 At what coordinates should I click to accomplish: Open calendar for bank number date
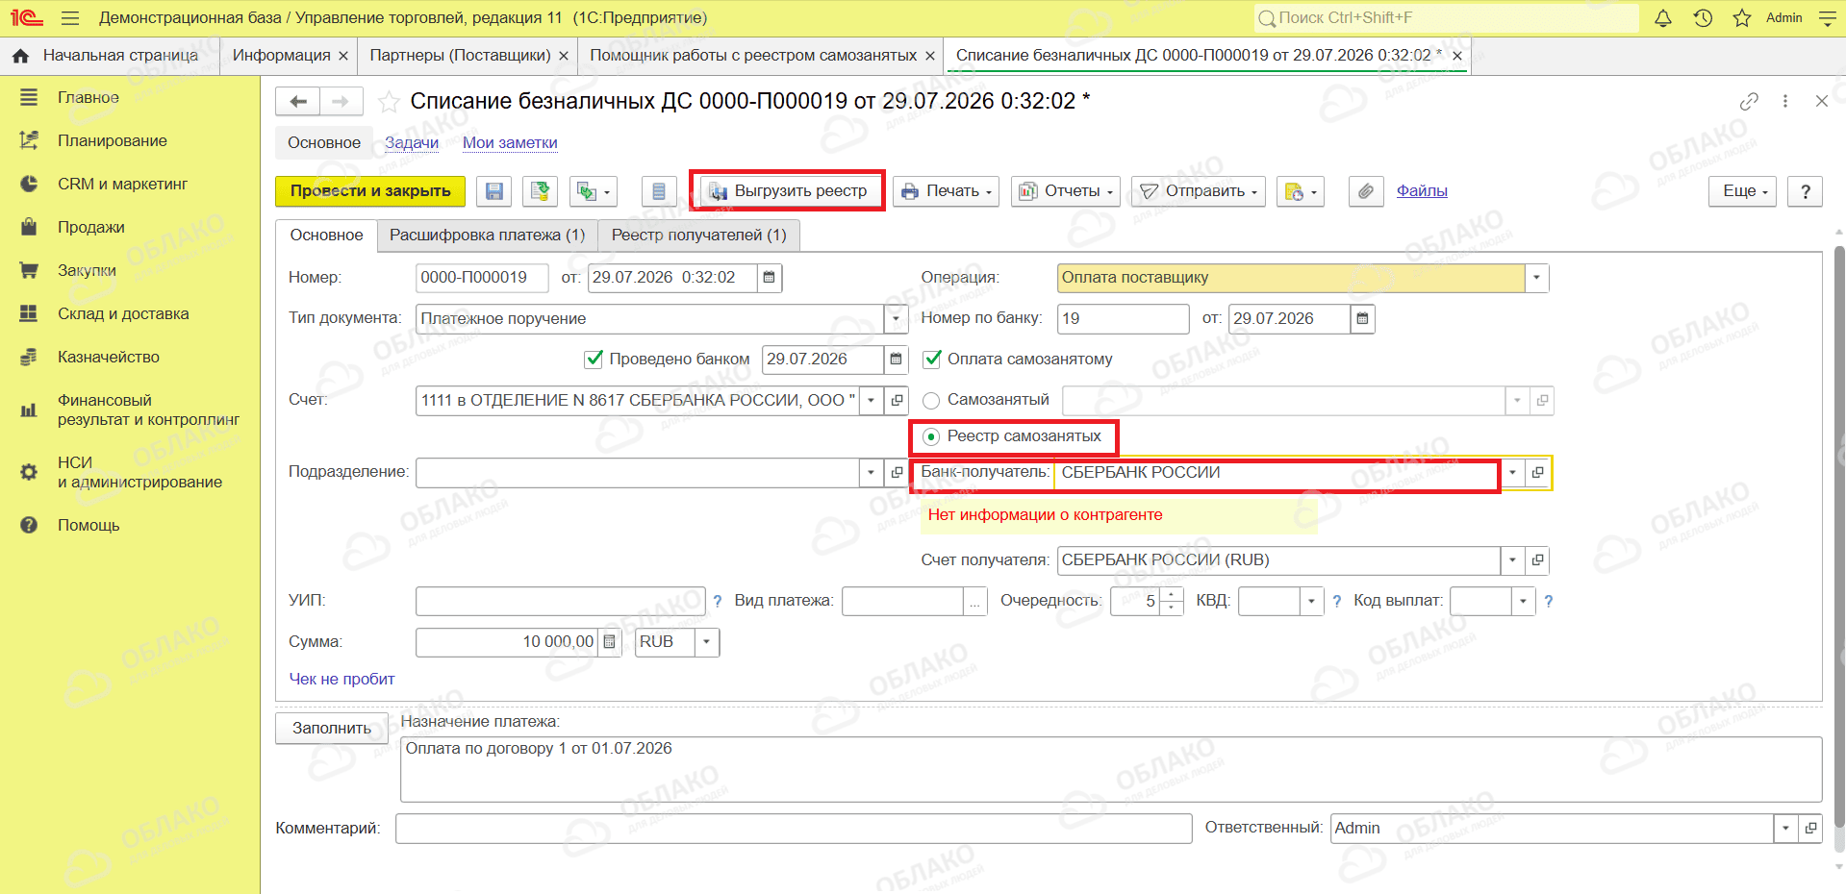tap(1362, 318)
